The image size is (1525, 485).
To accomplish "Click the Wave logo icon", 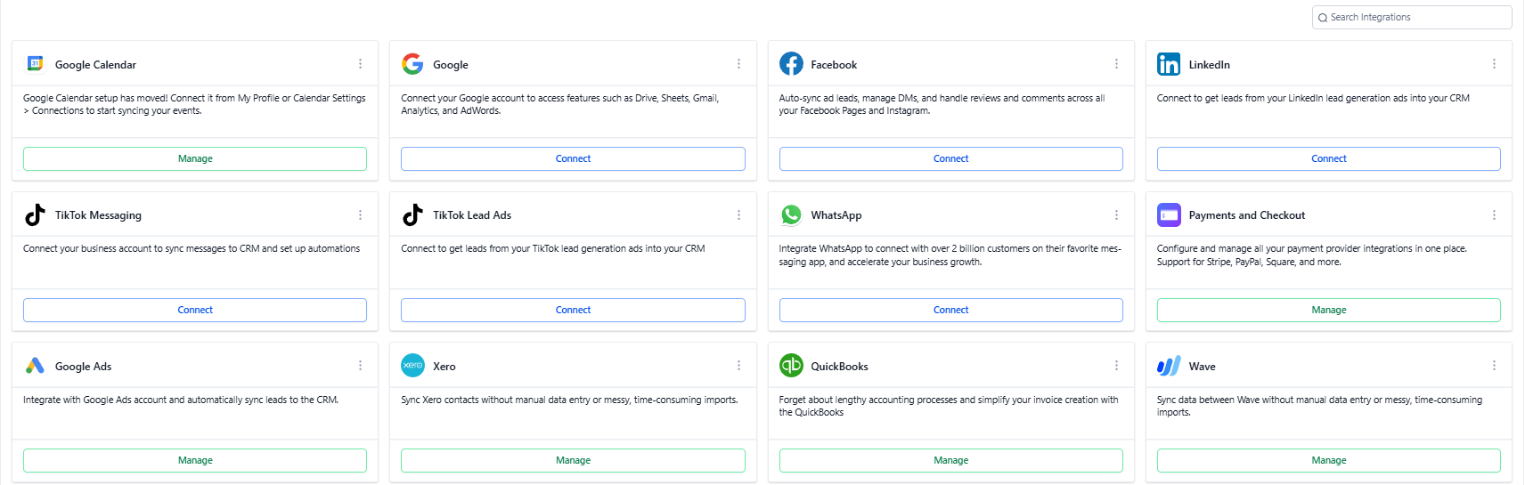I will (1169, 366).
